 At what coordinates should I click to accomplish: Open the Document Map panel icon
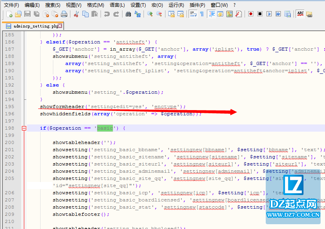230,14
